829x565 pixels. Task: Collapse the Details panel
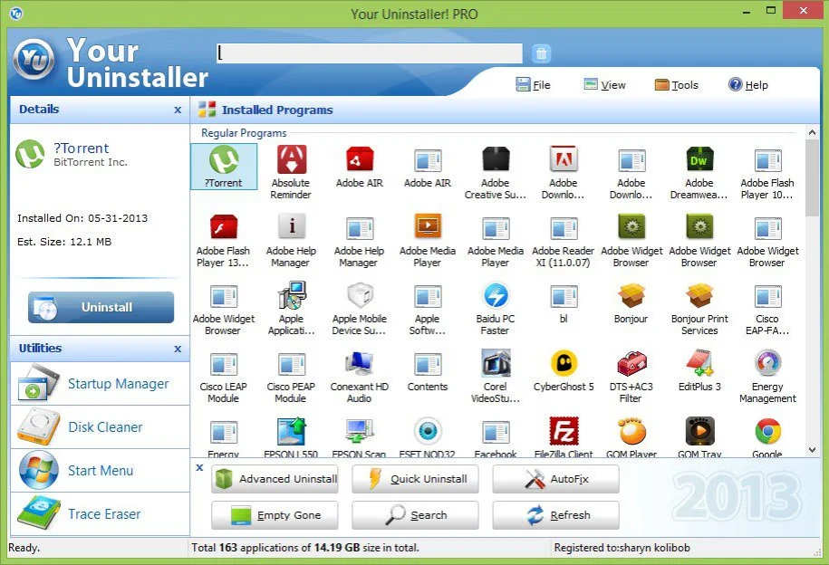point(178,110)
